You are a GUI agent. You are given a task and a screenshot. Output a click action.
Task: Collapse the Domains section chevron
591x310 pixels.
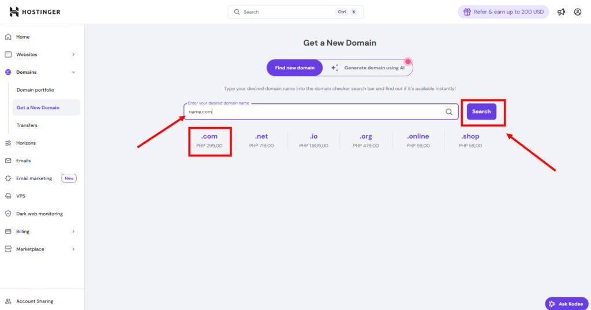tap(73, 72)
